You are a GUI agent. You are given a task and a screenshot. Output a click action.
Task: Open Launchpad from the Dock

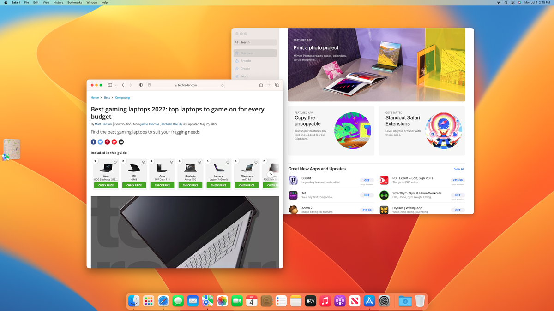click(148, 301)
